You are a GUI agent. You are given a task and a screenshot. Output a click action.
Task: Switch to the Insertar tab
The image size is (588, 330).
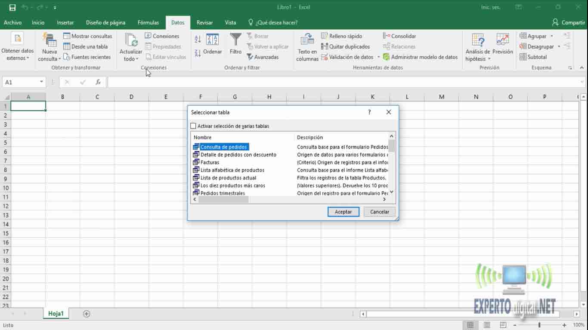65,22
